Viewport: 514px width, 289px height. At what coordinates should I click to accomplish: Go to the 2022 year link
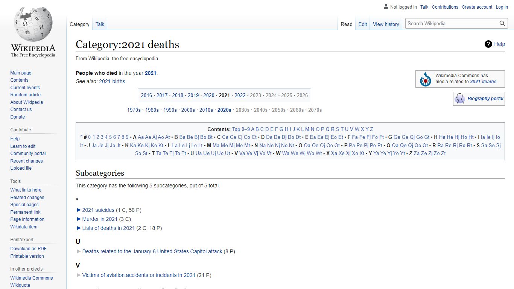(x=240, y=95)
